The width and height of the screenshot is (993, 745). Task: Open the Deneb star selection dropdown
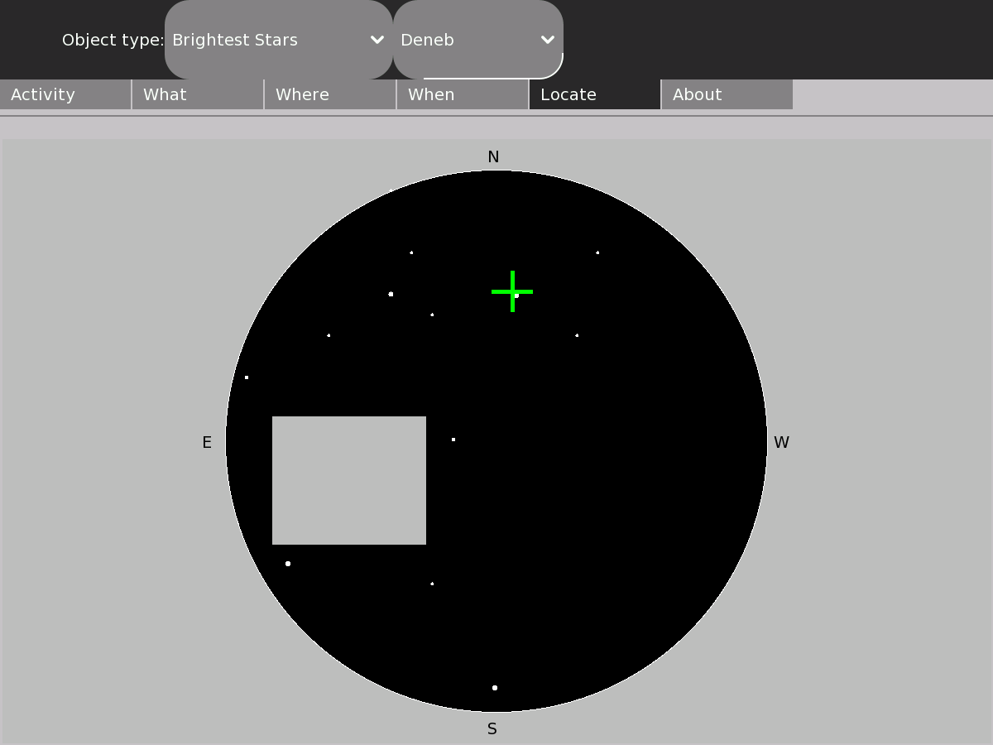(477, 40)
